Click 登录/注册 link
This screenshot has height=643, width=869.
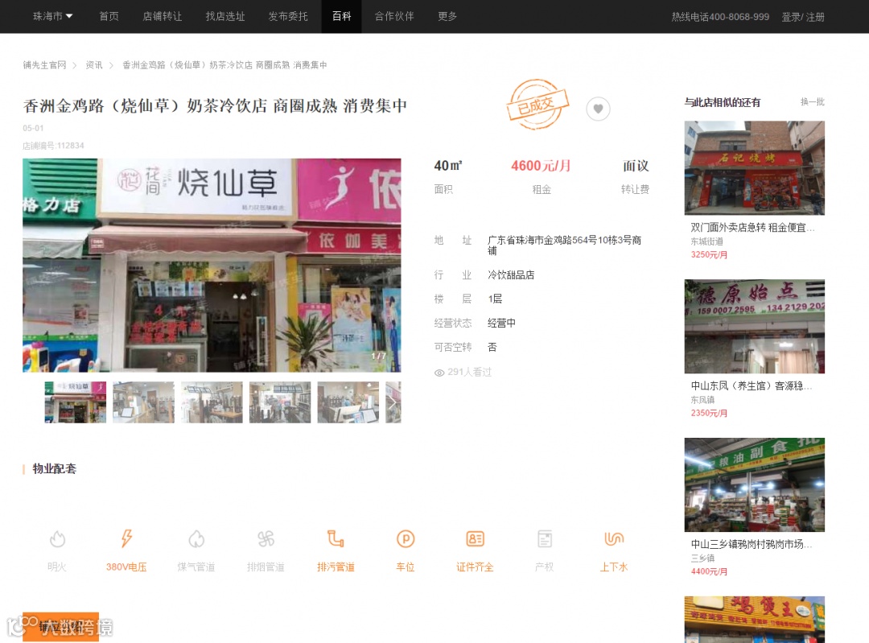[802, 17]
